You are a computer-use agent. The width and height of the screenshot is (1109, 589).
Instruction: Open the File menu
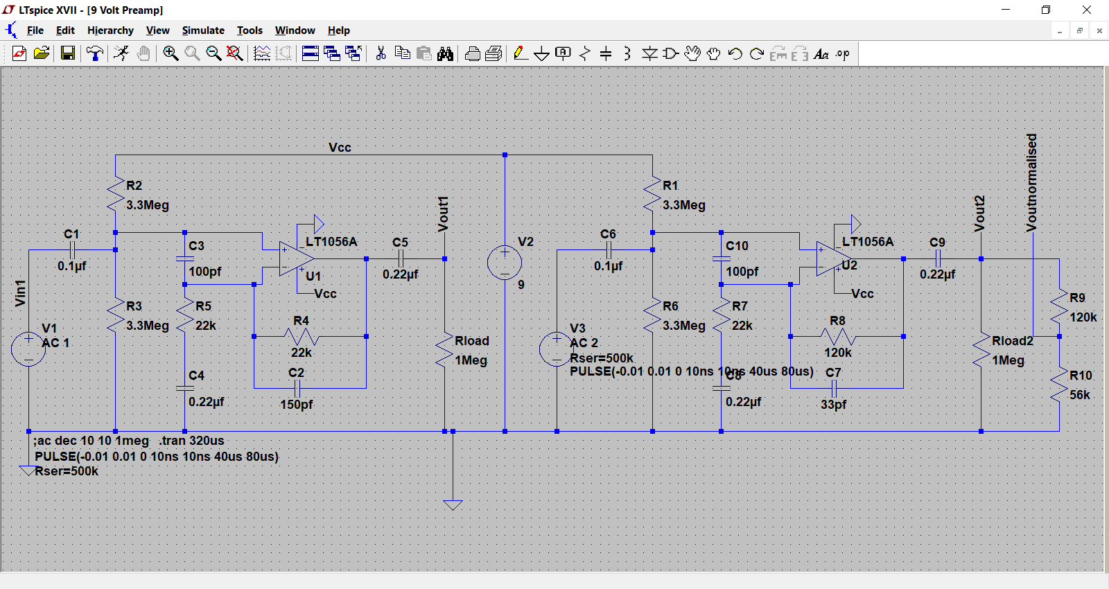point(35,30)
